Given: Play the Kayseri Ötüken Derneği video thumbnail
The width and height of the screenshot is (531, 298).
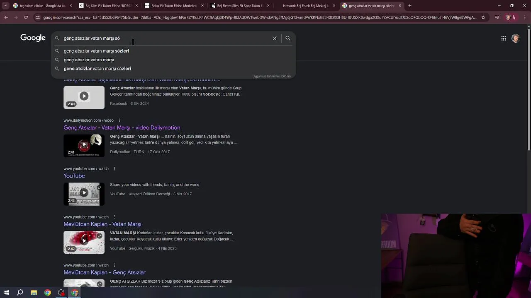Looking at the screenshot, I should tap(84, 194).
